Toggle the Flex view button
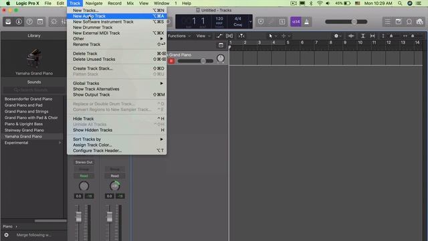Screen dimensions: 428x241 coord(229,35)
